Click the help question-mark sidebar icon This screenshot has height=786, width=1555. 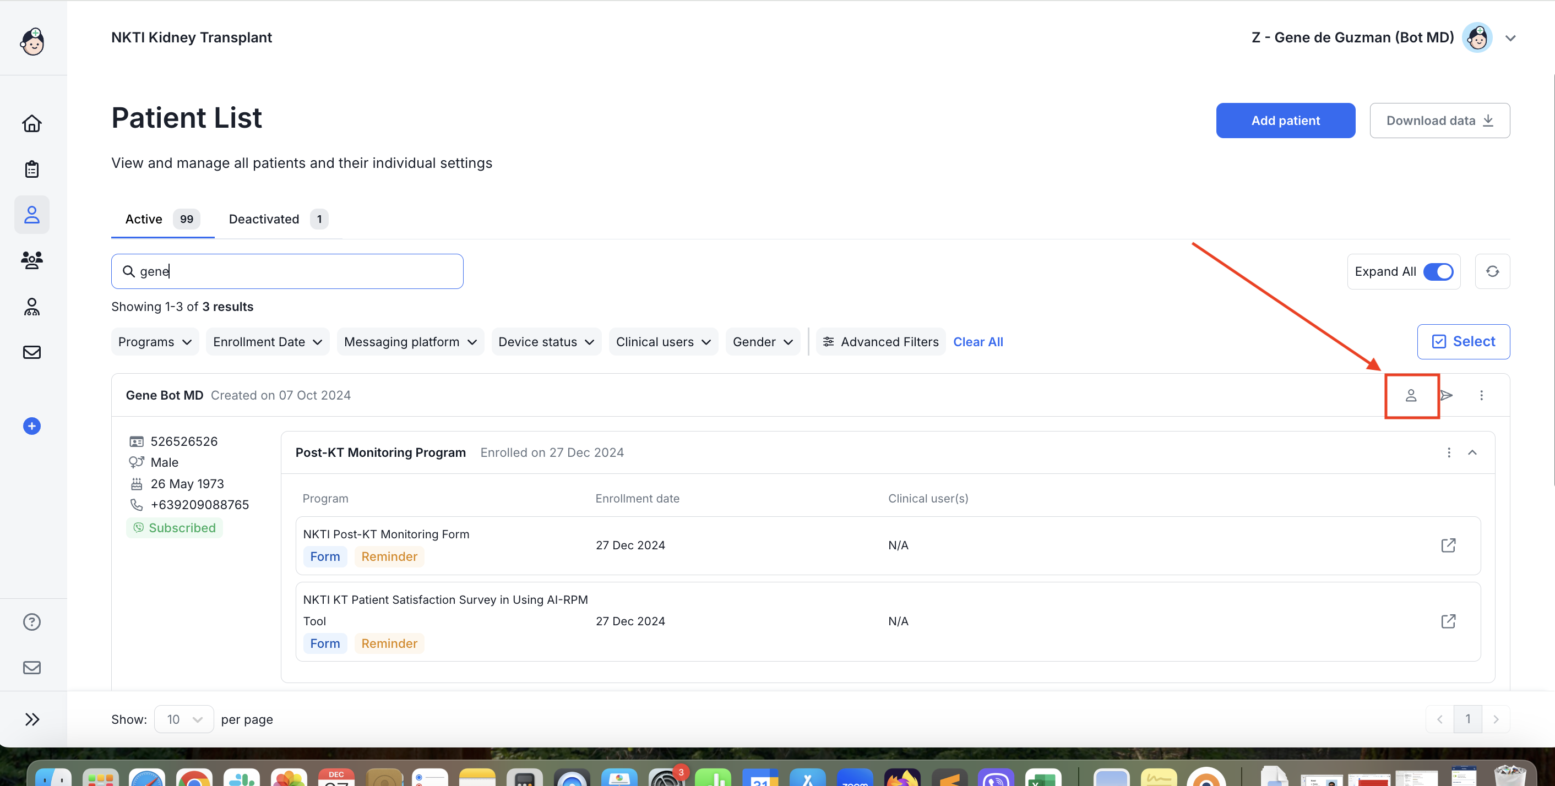tap(31, 622)
